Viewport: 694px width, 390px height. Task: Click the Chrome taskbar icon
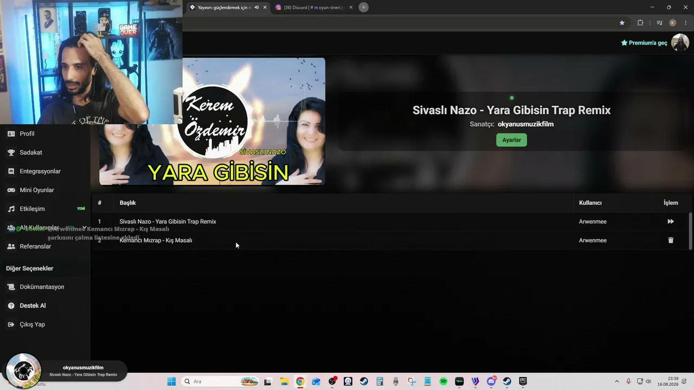click(x=300, y=381)
